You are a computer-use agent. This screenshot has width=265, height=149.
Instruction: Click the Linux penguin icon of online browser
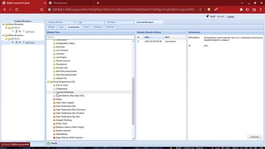pos(17,31)
